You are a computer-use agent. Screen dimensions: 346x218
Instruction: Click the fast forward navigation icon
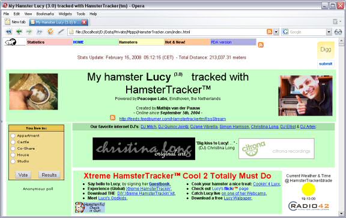40,32
